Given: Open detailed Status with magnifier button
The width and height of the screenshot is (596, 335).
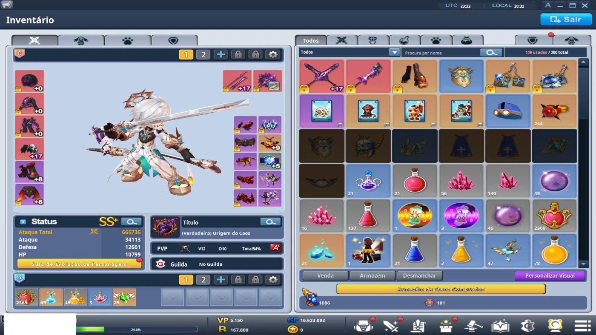Looking at the screenshot, I should pyautogui.click(x=132, y=221).
